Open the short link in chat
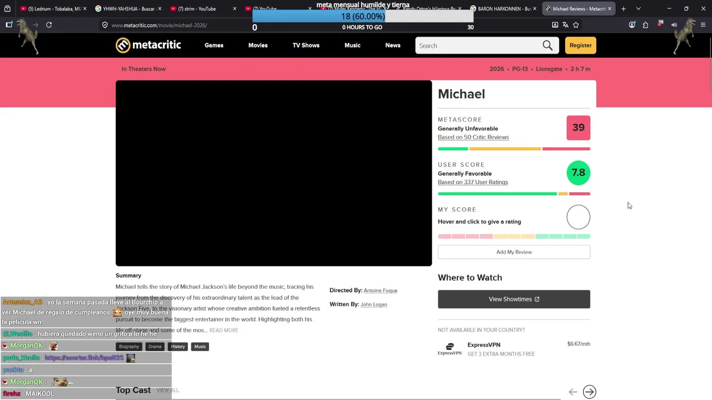712x400 pixels. point(84,358)
